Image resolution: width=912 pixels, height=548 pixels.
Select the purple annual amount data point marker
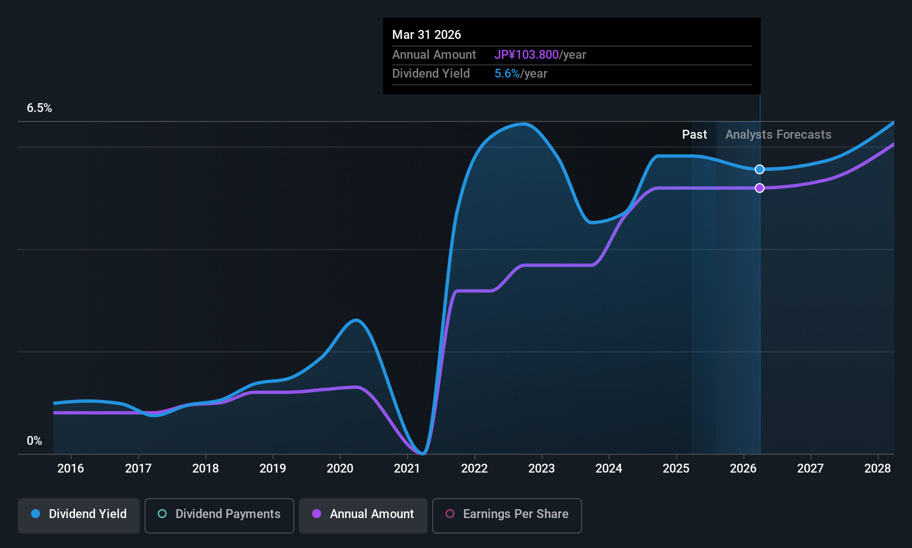pyautogui.click(x=760, y=188)
